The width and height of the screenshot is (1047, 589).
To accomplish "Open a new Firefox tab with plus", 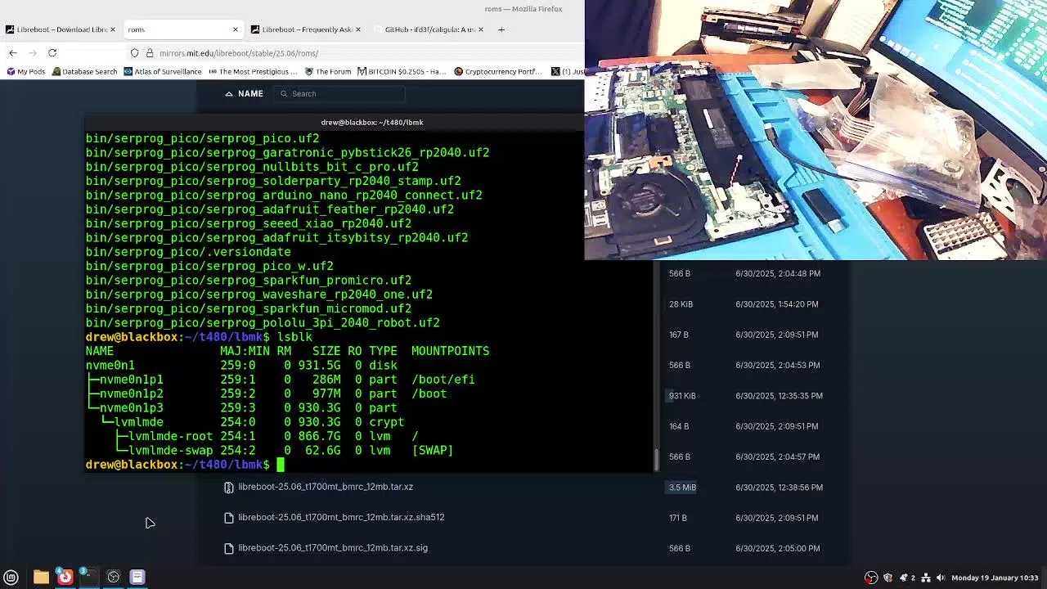I will coord(501,29).
